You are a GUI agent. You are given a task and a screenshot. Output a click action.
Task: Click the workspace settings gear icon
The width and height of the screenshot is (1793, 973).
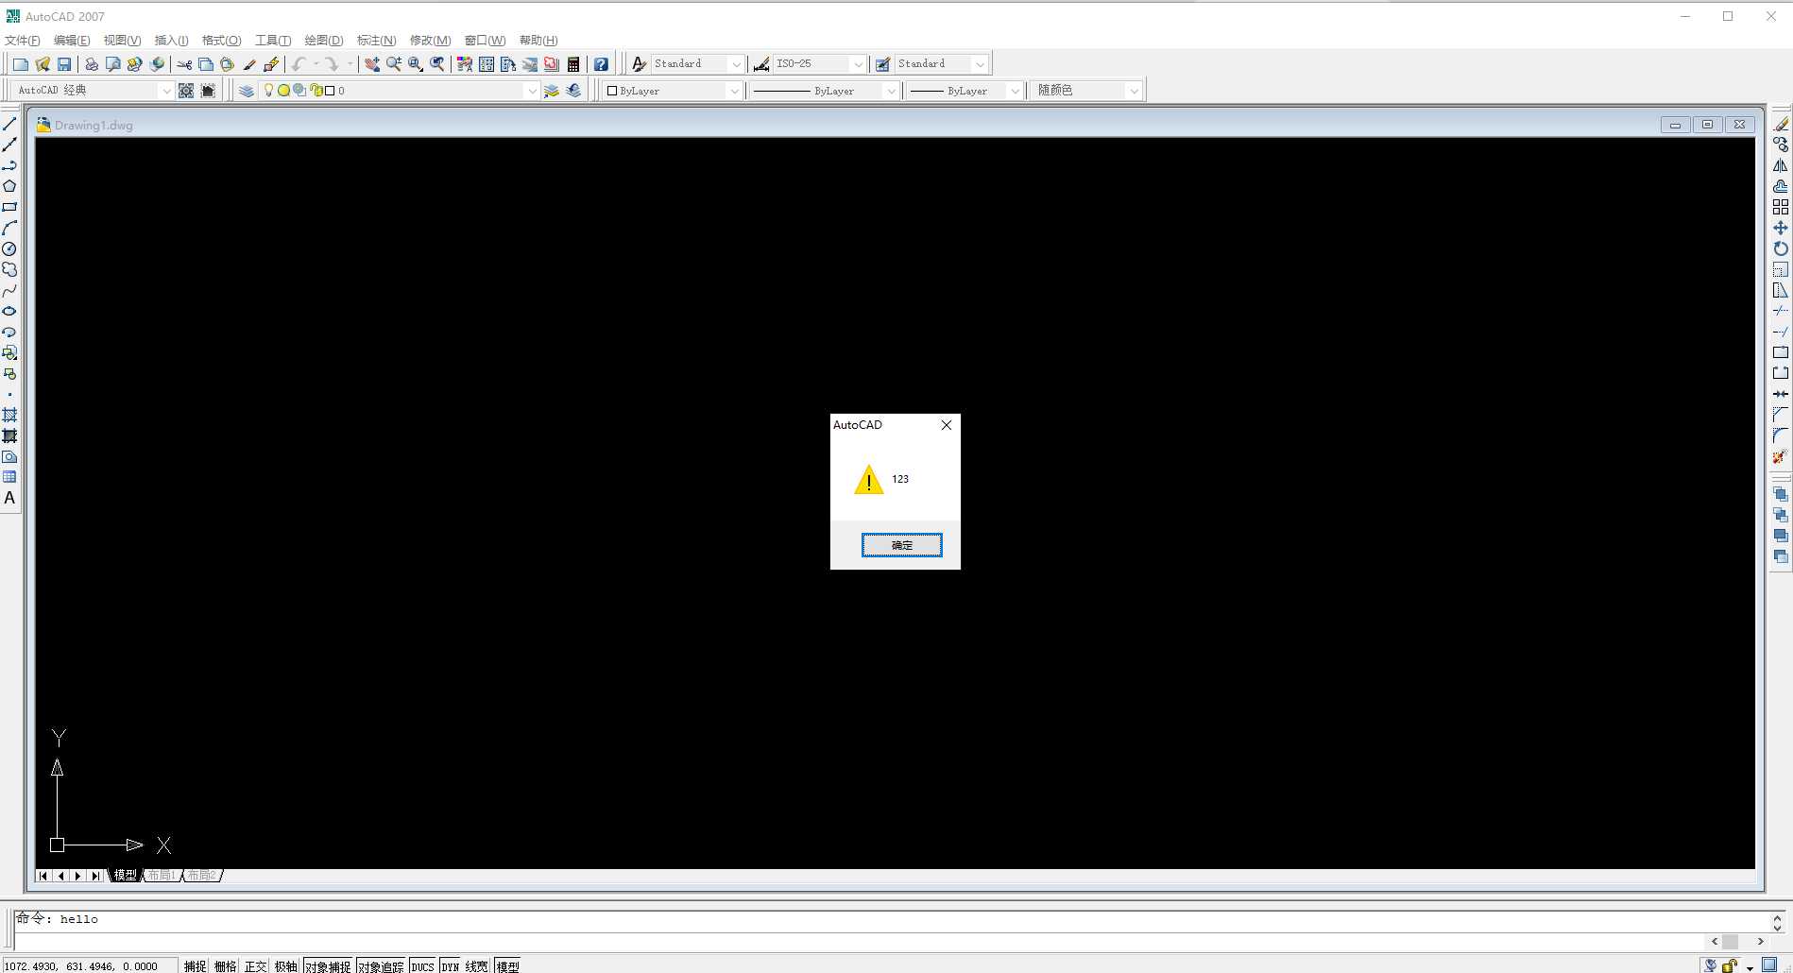pyautogui.click(x=186, y=91)
